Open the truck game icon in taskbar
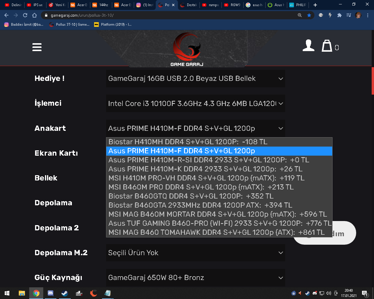374x299 pixels. click(x=79, y=293)
